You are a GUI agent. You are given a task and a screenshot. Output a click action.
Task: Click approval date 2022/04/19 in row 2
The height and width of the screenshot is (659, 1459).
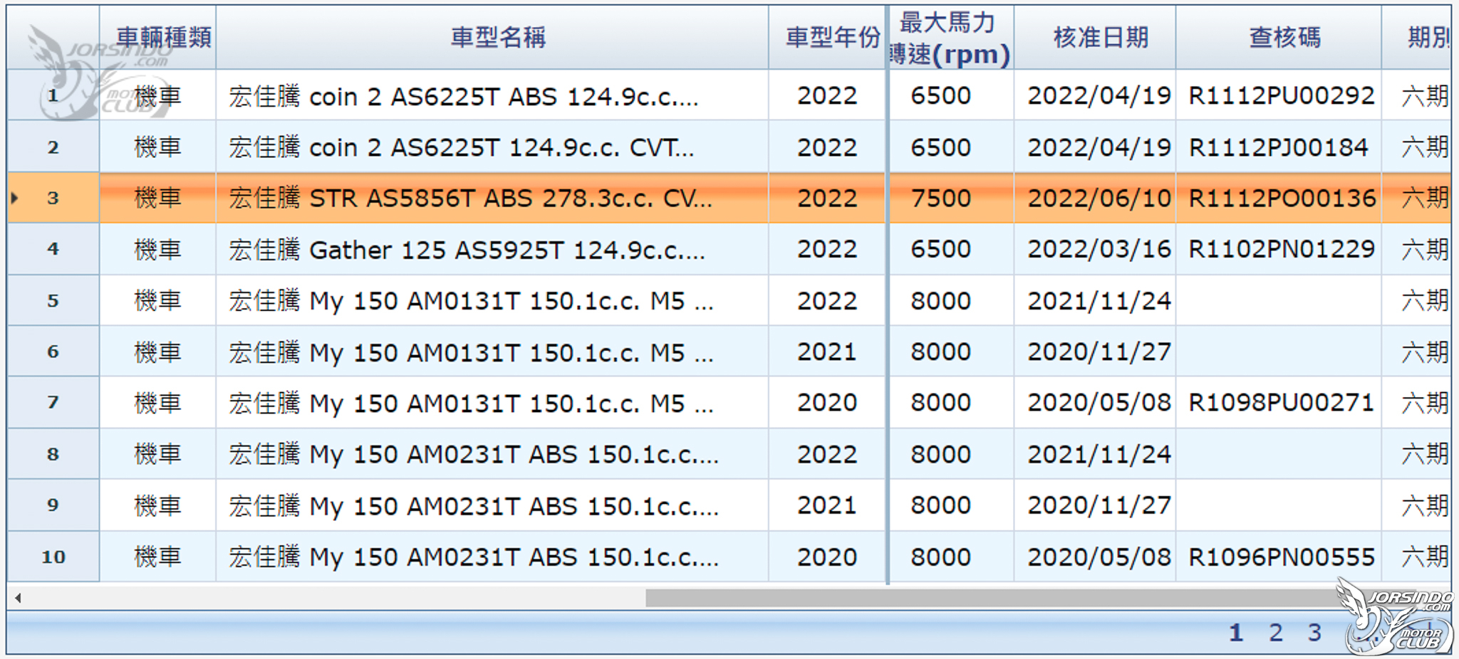[x=1099, y=147]
